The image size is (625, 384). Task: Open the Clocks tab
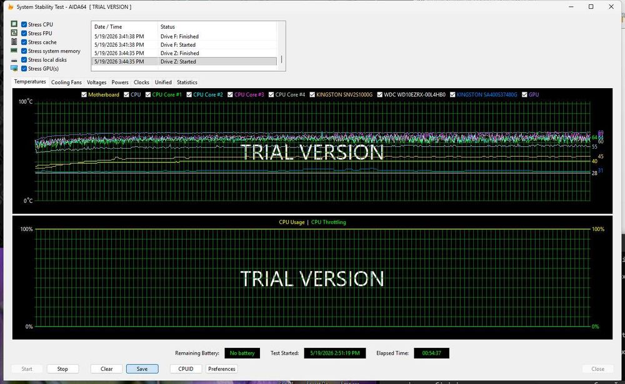point(141,82)
